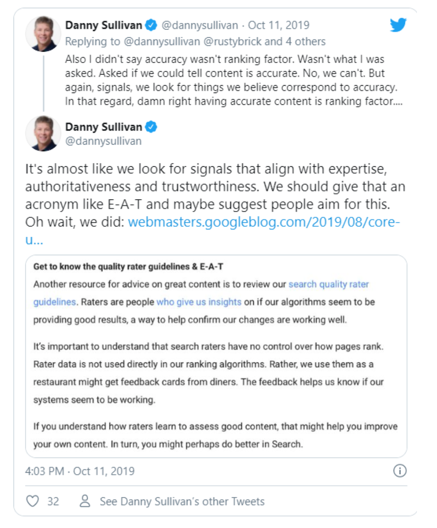This screenshot has width=437, height=528.
Task: Open the 'who give us insights' link
Action: [199, 302]
